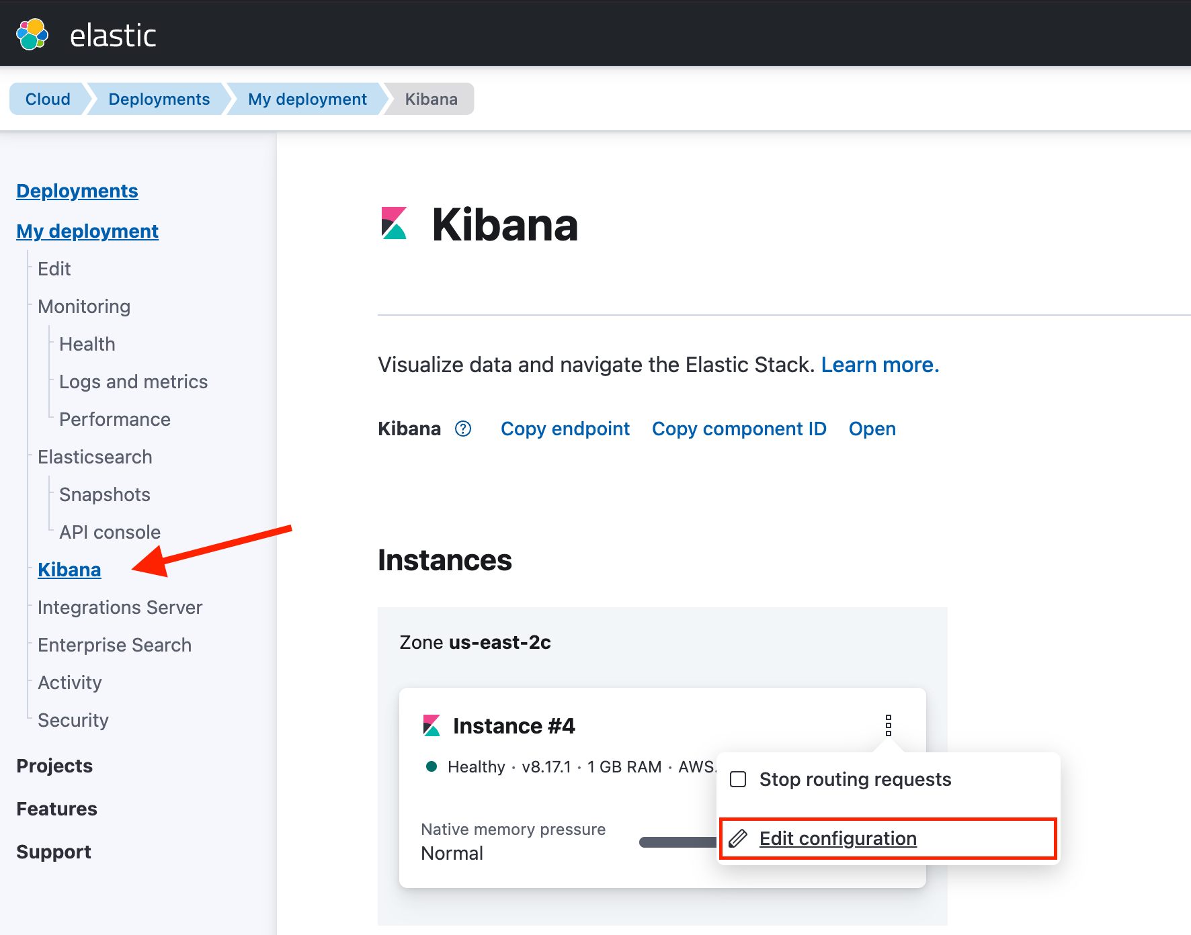Click the pencil icon beside Edit configuration
The image size is (1191, 935).
coord(738,838)
